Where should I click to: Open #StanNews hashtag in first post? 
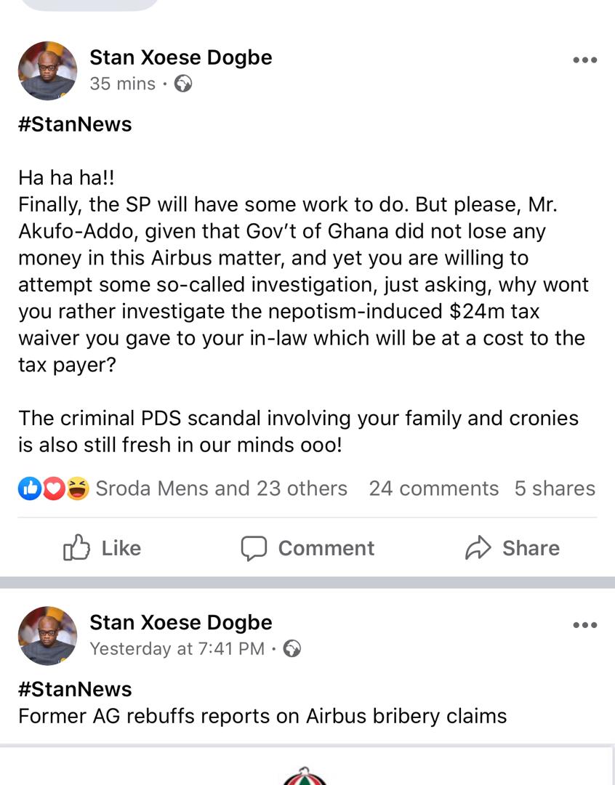point(75,124)
